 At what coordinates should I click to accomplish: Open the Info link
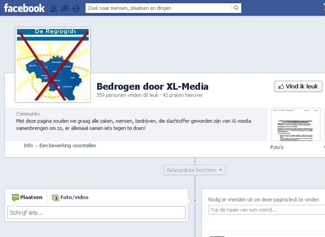click(28, 145)
